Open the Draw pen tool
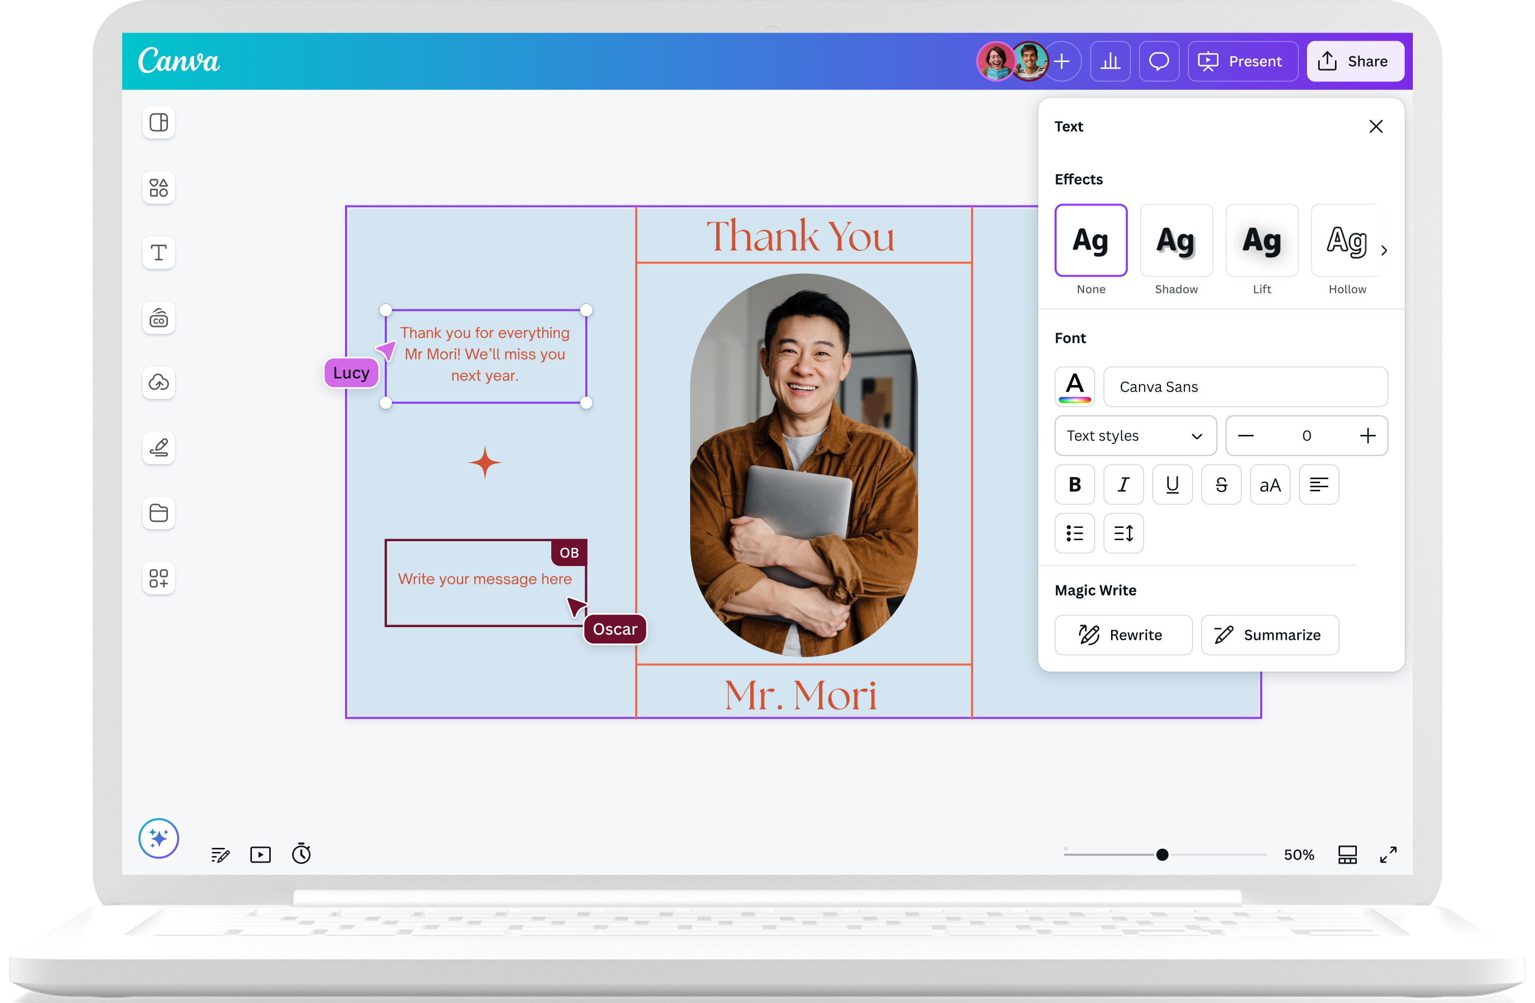 (159, 448)
